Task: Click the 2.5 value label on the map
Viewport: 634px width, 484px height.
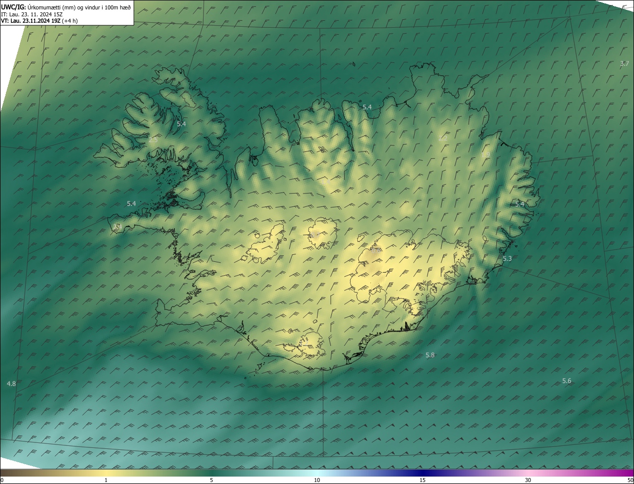Action: (153, 140)
